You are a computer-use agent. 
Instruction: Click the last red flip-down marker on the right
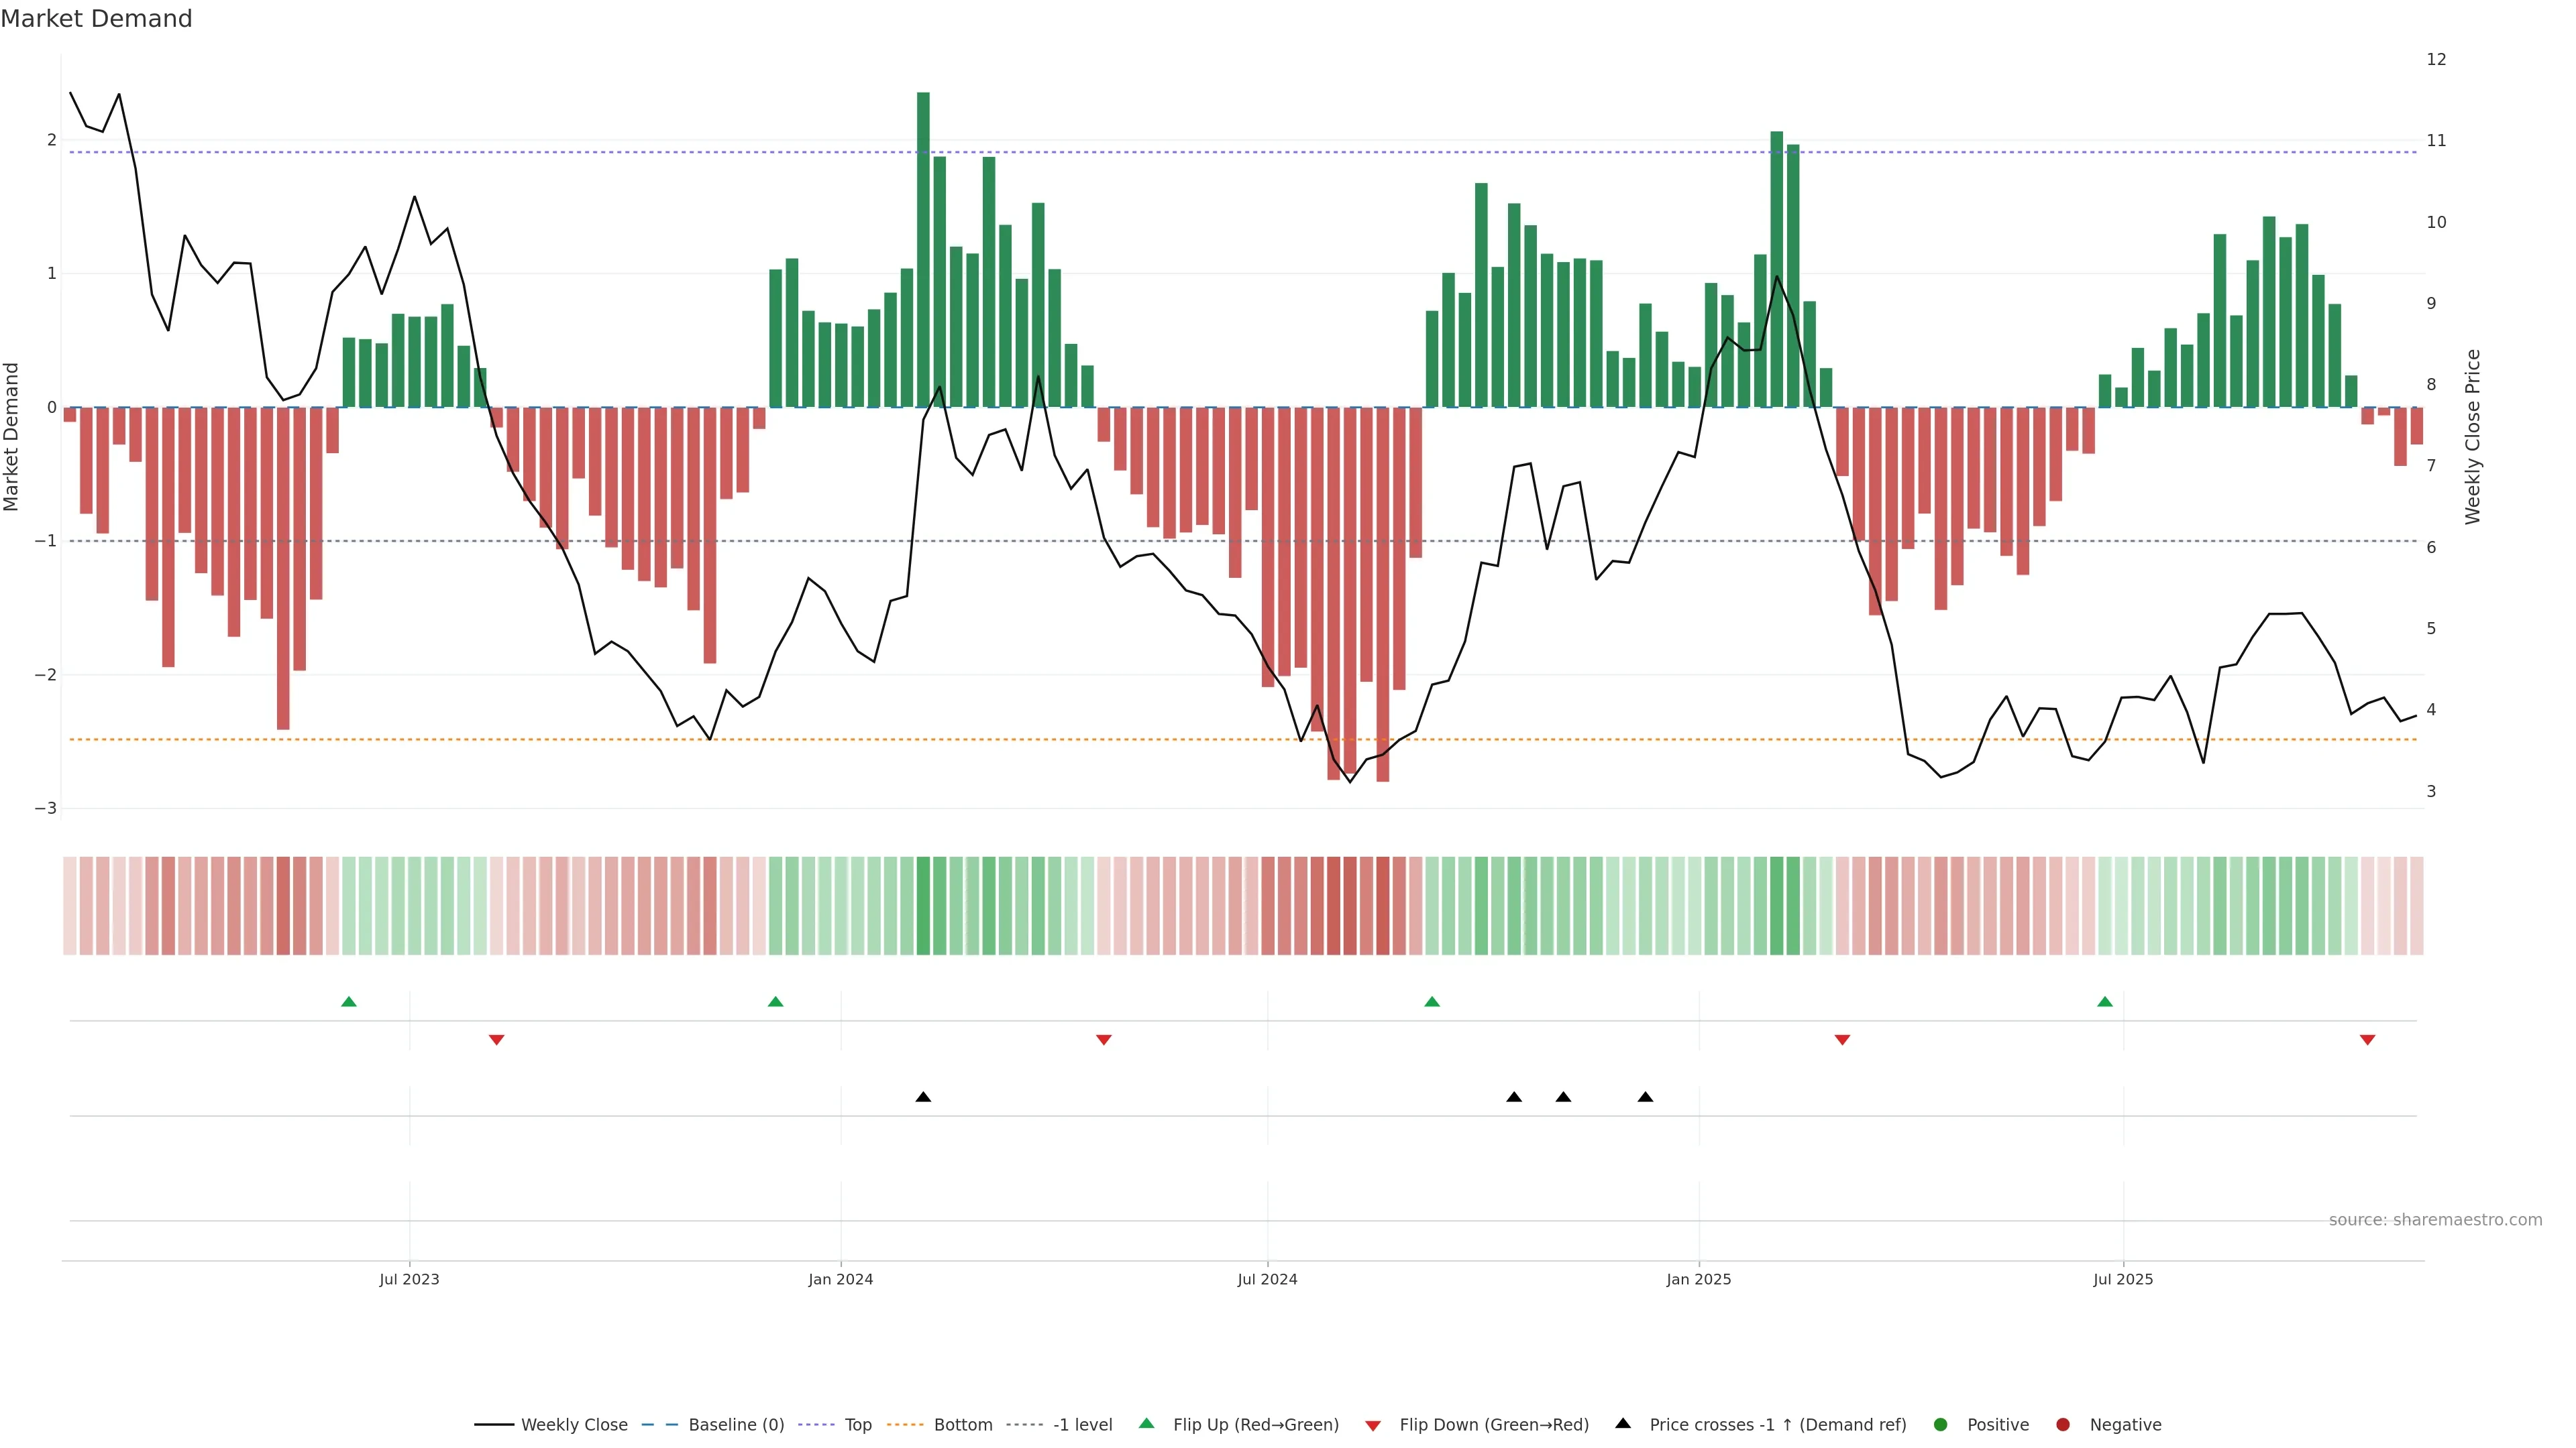pos(2367,1040)
